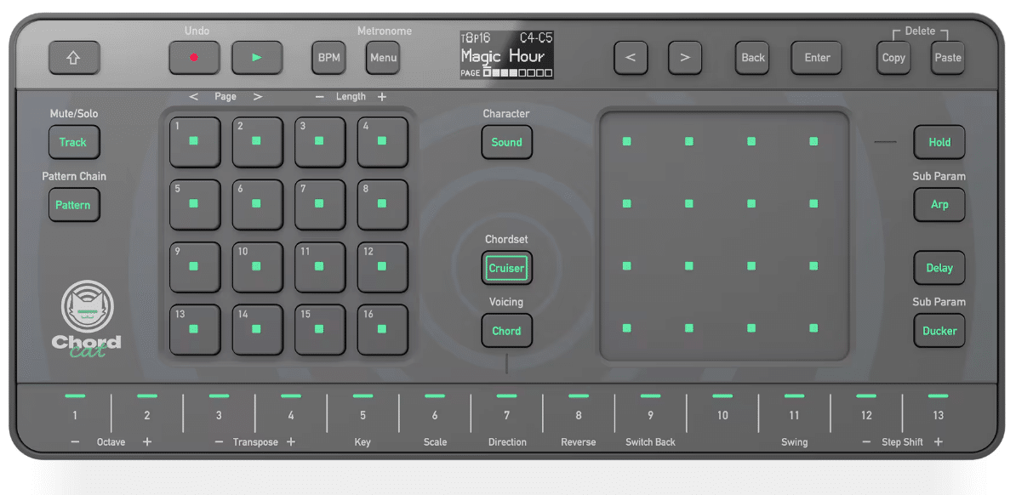Open the Sound character button
Viewport: 1016px width, 495px height.
click(506, 142)
